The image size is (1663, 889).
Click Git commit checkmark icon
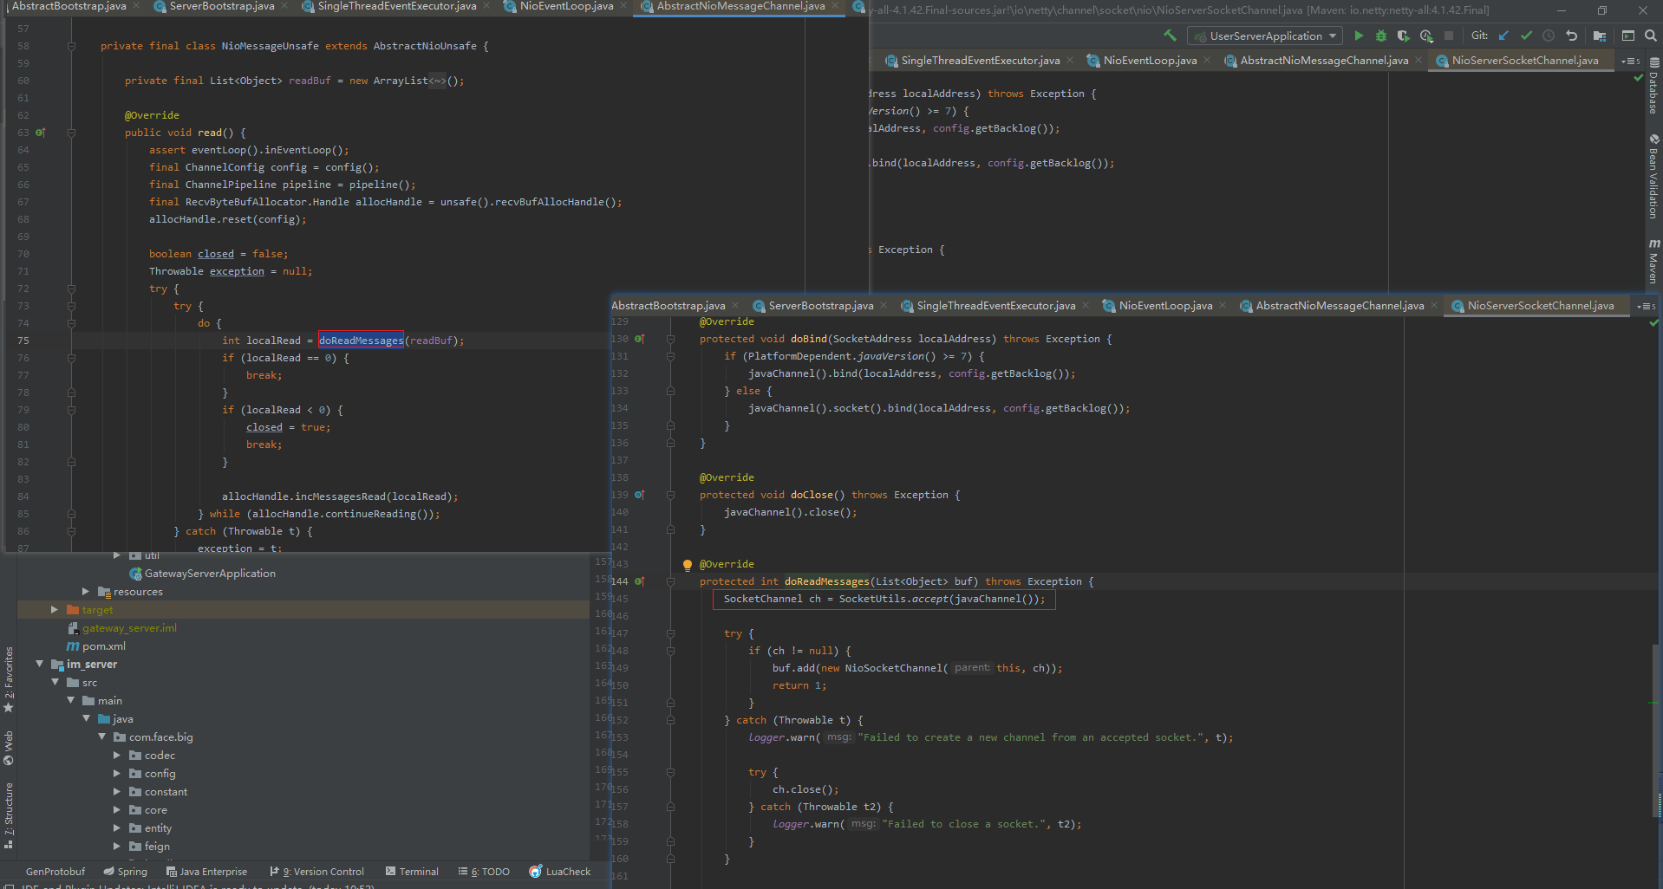[x=1526, y=36]
